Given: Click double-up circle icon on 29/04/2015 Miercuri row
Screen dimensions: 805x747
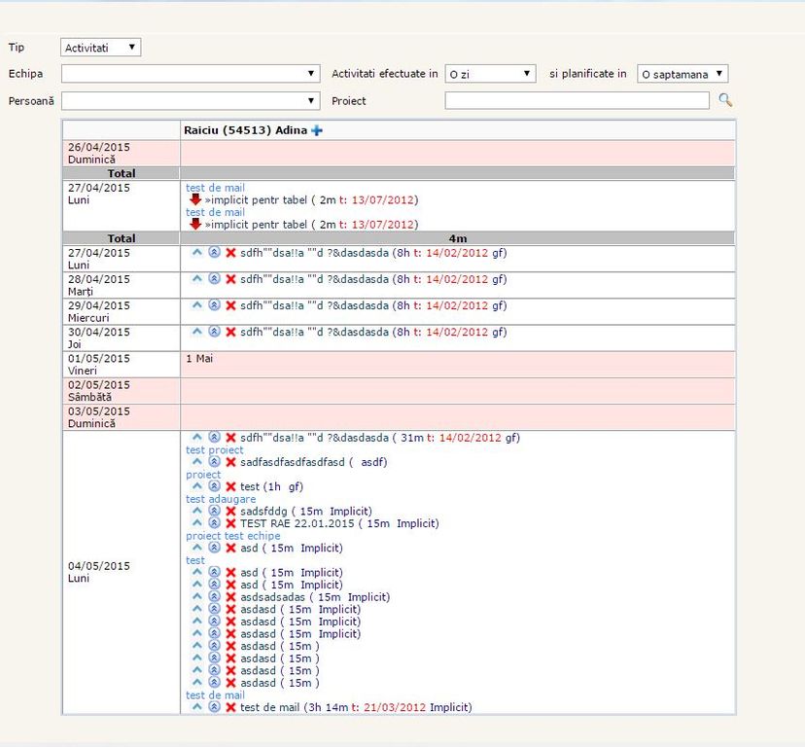Looking at the screenshot, I should point(214,305).
